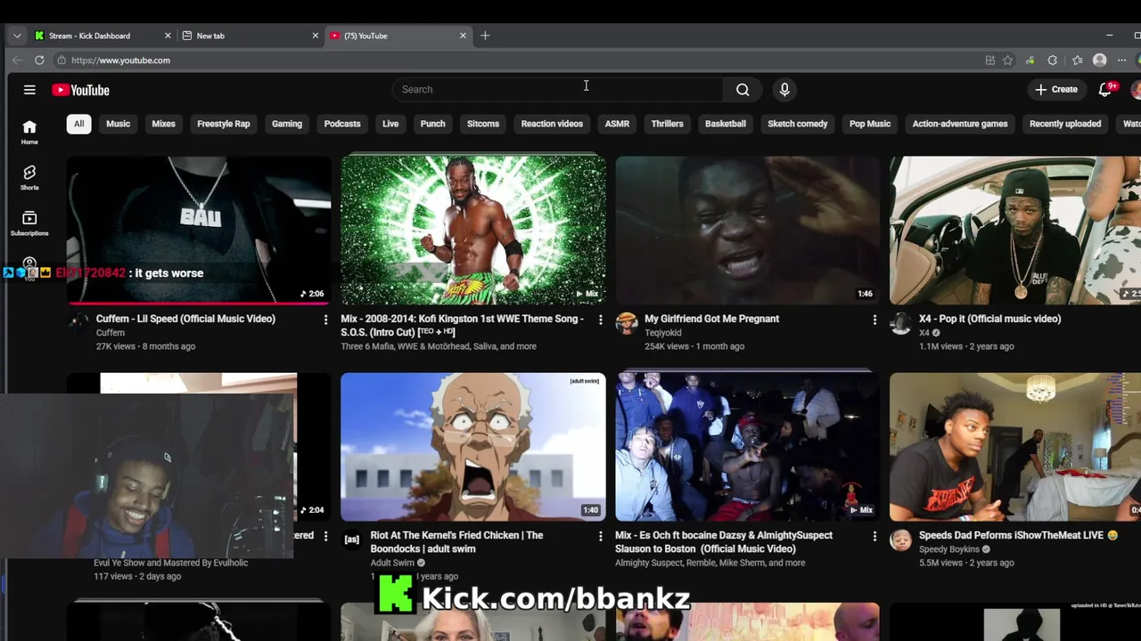Image resolution: width=1141 pixels, height=641 pixels.
Task: Open browser settings three-dot menu
Action: (1121, 60)
